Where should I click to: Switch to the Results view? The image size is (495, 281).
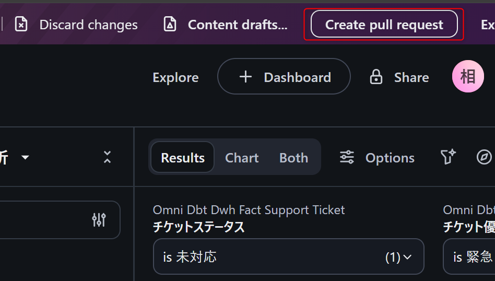pyautogui.click(x=183, y=158)
